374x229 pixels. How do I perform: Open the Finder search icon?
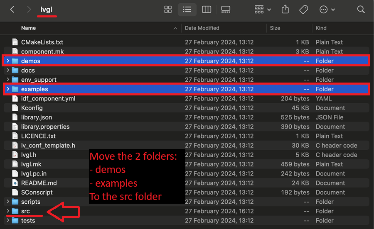coord(361,10)
